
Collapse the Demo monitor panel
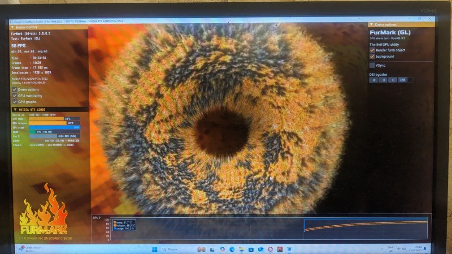pos(13,27)
